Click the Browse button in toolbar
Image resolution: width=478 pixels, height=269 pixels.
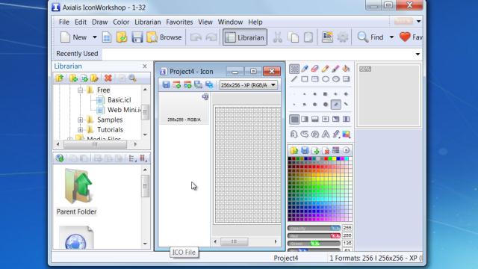(164, 37)
